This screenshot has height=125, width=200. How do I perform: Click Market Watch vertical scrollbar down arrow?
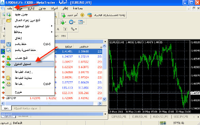pos(104,99)
